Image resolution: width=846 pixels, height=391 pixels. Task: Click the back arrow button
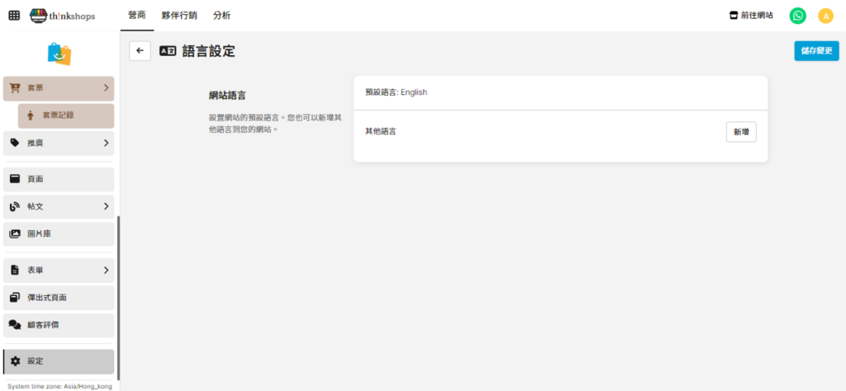tap(140, 51)
